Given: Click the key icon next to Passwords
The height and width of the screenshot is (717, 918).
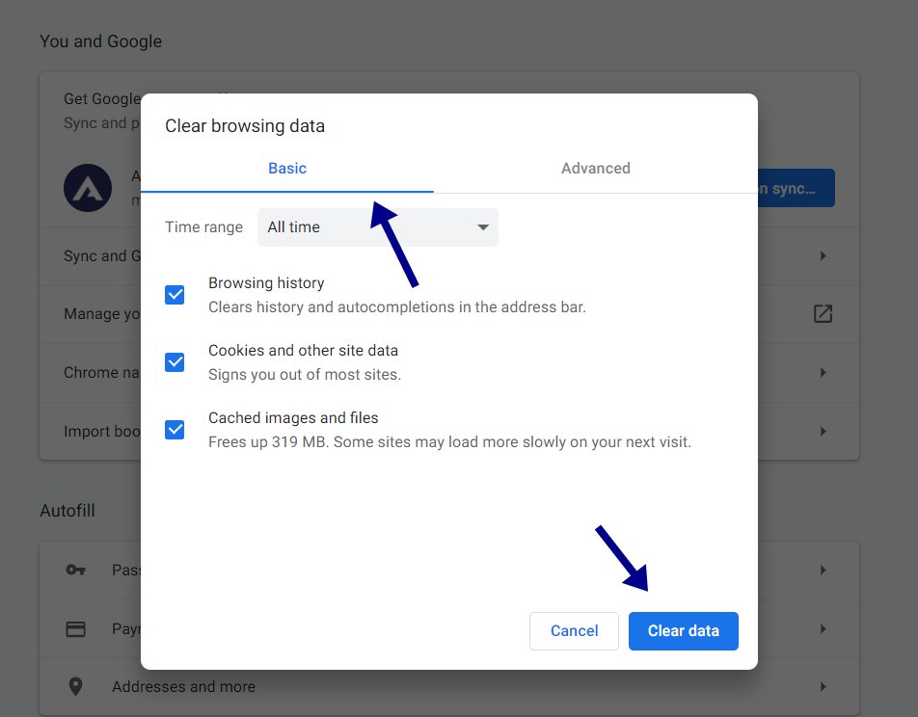Looking at the screenshot, I should tap(76, 570).
